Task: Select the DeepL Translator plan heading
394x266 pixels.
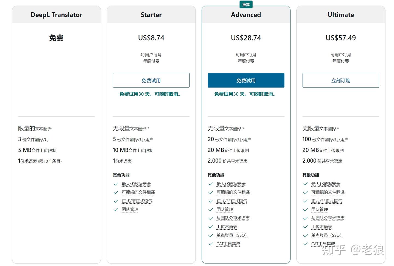Action: 56,15
